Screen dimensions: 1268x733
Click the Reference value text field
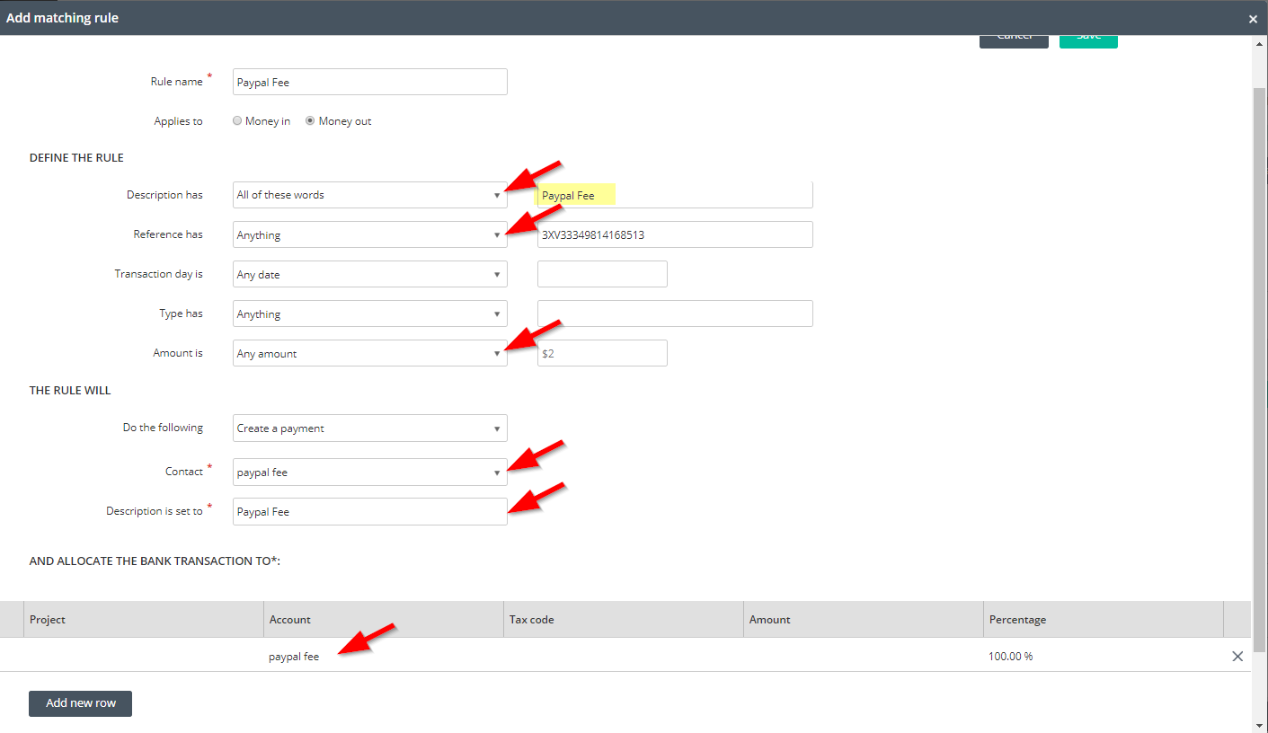tap(675, 234)
